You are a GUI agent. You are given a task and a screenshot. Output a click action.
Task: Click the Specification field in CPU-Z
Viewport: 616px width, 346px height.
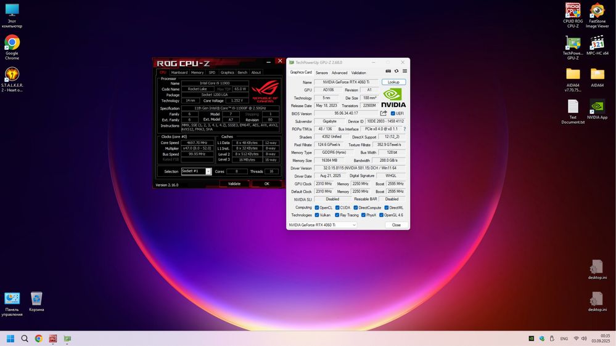230,108
